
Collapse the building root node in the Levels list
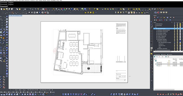click(x=154, y=61)
